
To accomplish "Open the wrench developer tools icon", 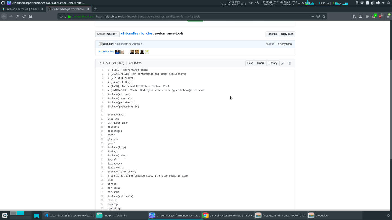I will point(17,16).
